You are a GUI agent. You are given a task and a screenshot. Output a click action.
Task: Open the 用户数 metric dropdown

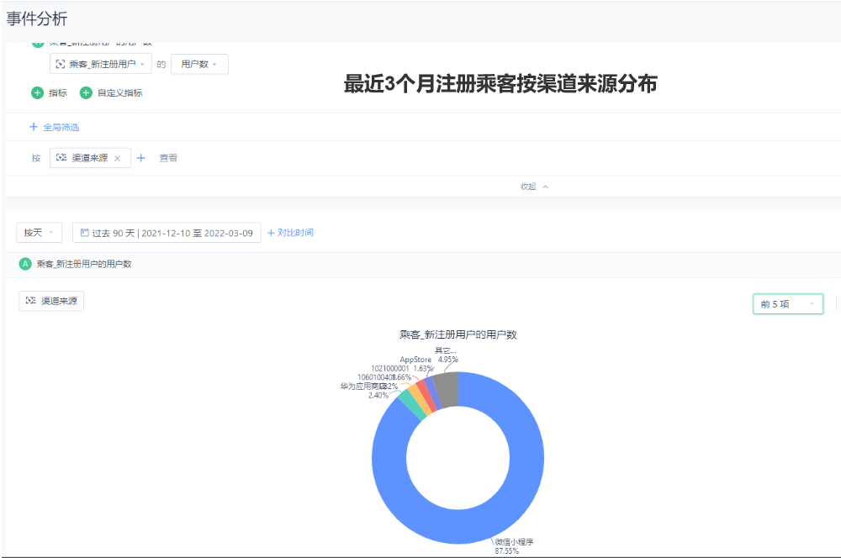pyautogui.click(x=199, y=64)
